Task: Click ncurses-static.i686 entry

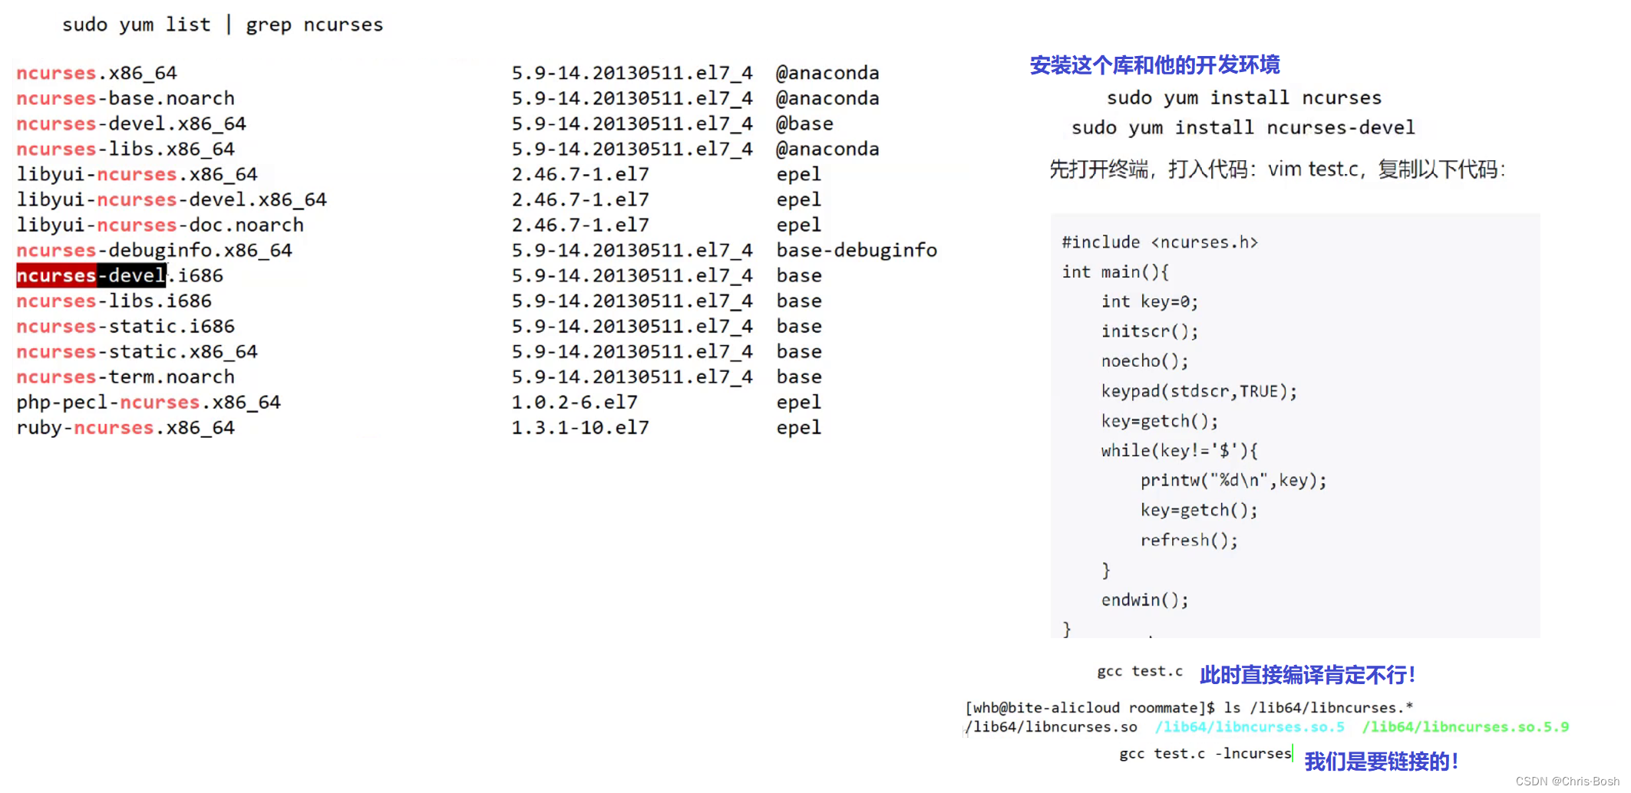Action: [125, 326]
